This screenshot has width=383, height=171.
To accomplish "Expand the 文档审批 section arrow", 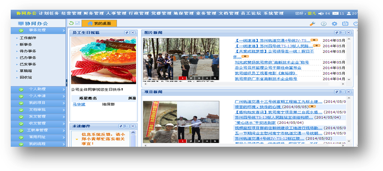I will click(64, 110).
